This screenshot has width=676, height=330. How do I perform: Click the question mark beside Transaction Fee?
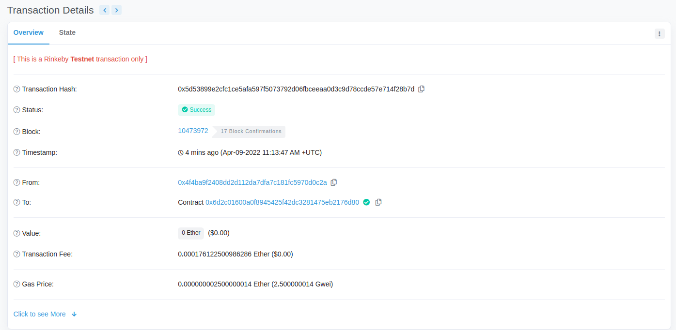coord(16,254)
